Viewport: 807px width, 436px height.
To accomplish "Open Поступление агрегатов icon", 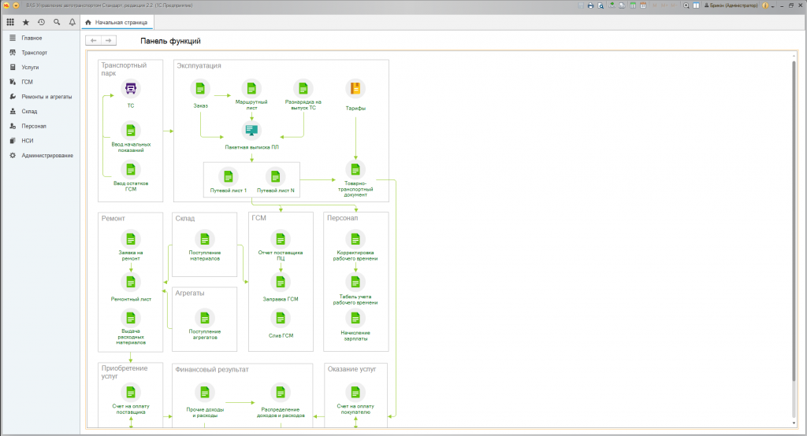I will [205, 318].
